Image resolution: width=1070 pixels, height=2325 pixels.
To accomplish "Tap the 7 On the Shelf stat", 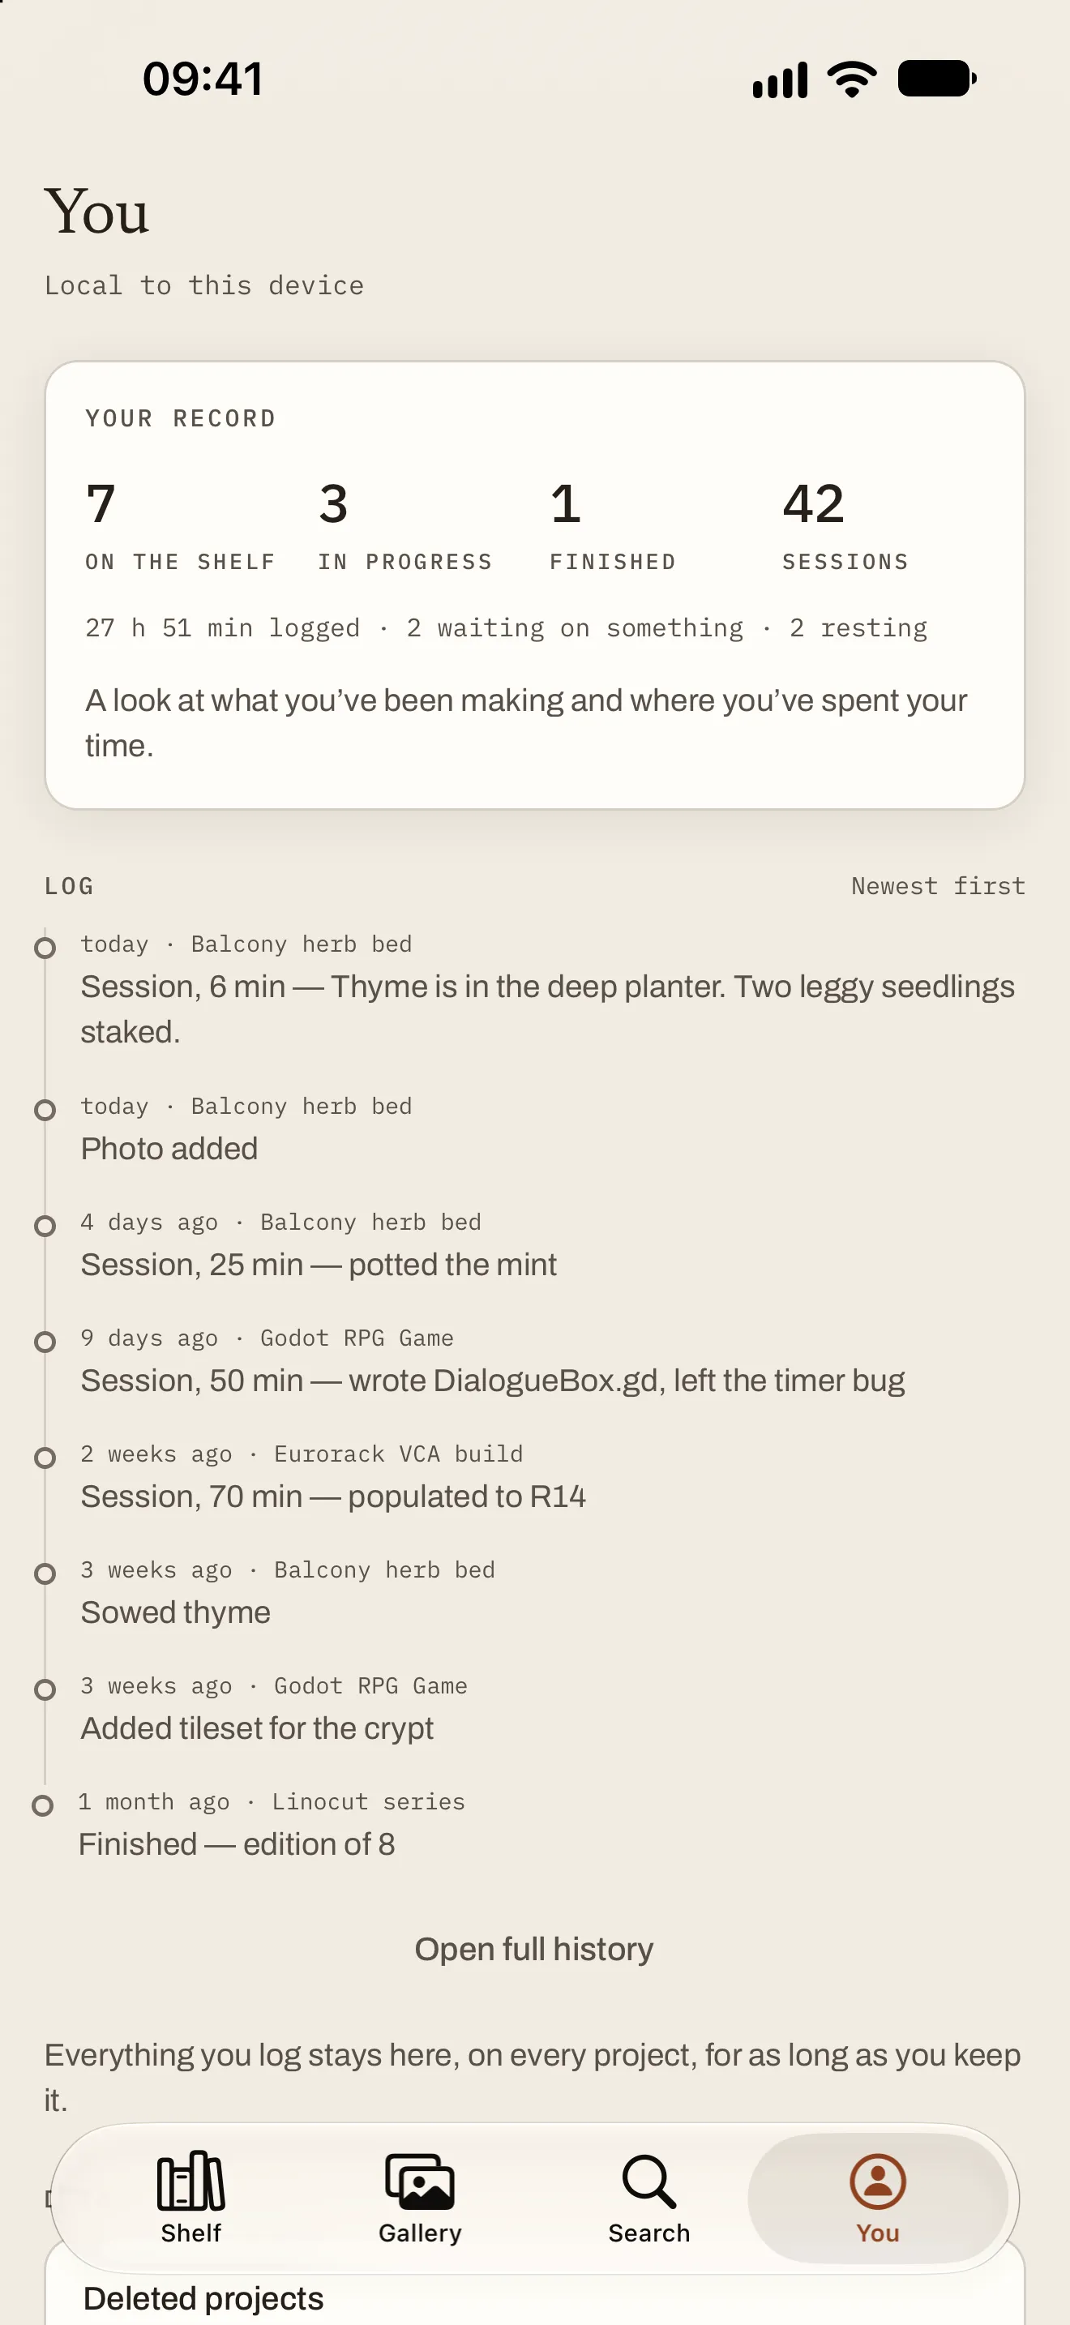I will 179,525.
